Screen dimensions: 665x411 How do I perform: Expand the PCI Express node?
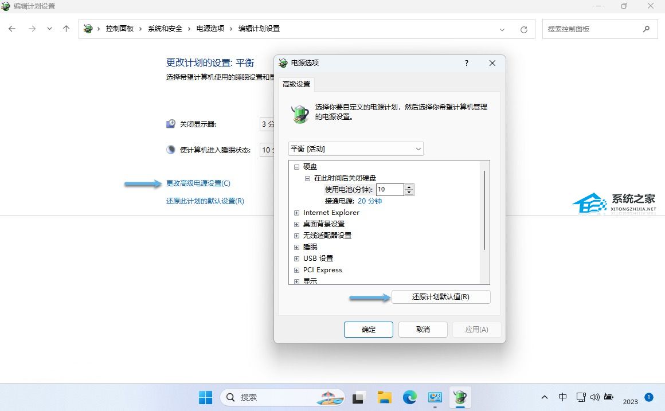[296, 270]
